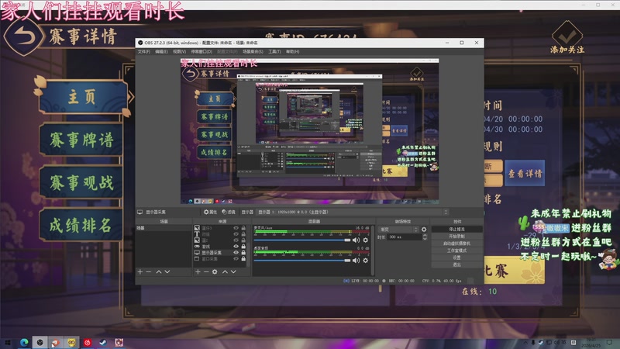Open transition properties gear icon
Viewport: 620px width, 349px height.
(424, 230)
